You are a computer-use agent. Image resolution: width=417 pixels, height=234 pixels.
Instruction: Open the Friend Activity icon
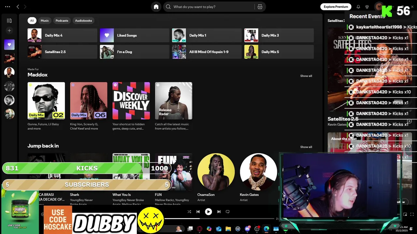(367, 6)
